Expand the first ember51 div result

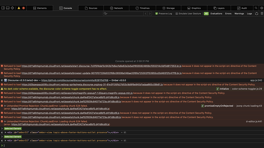[5, 132]
